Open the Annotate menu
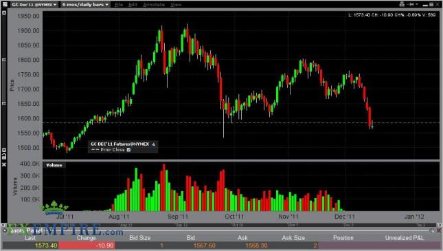 pos(154,5)
